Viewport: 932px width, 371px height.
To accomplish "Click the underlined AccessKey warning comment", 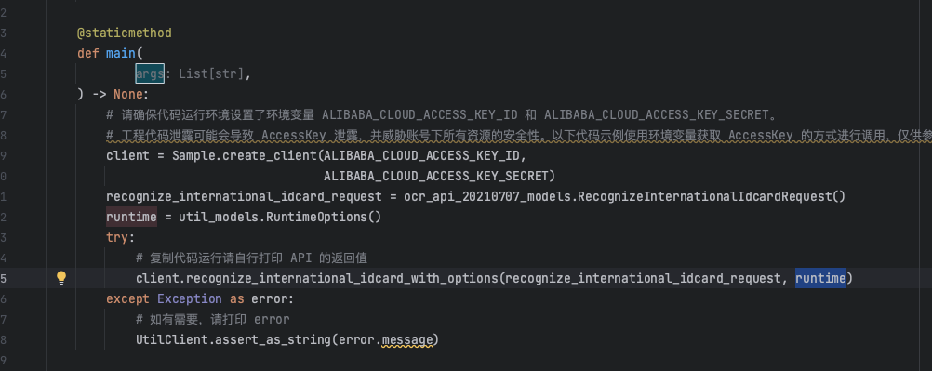I will pos(519,136).
